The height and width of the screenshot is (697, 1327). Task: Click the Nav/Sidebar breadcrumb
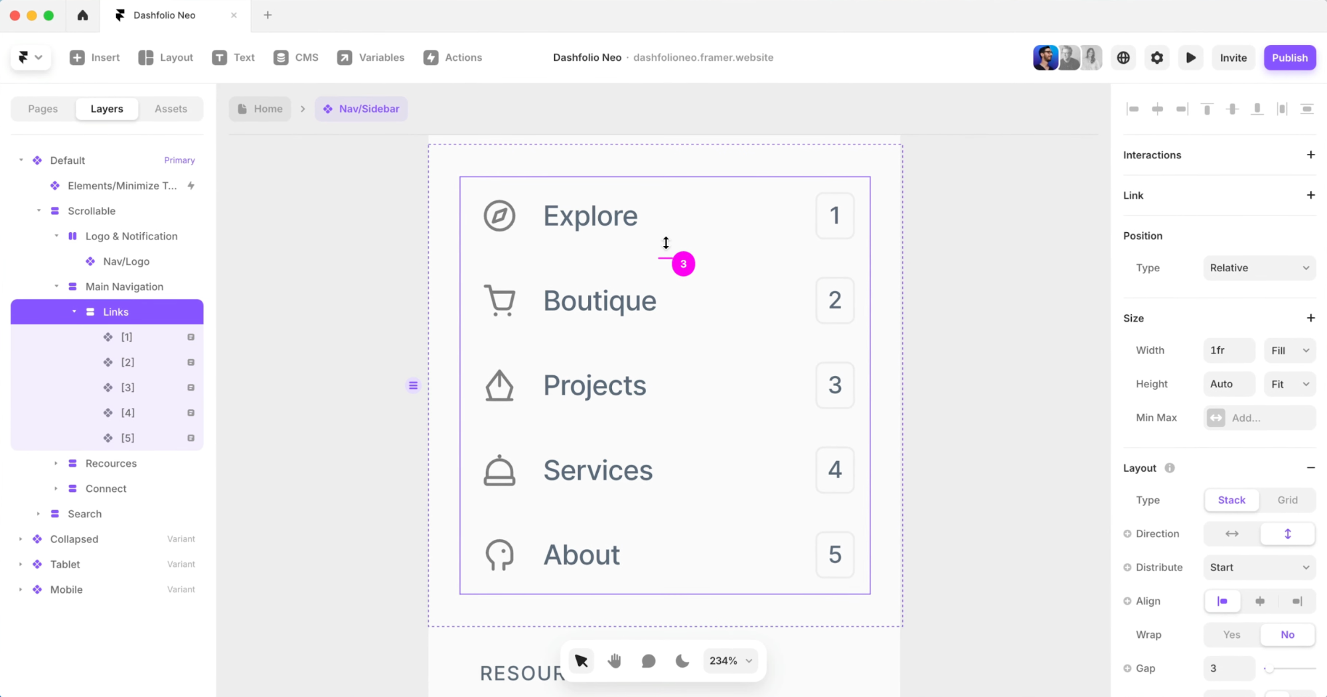pyautogui.click(x=361, y=109)
